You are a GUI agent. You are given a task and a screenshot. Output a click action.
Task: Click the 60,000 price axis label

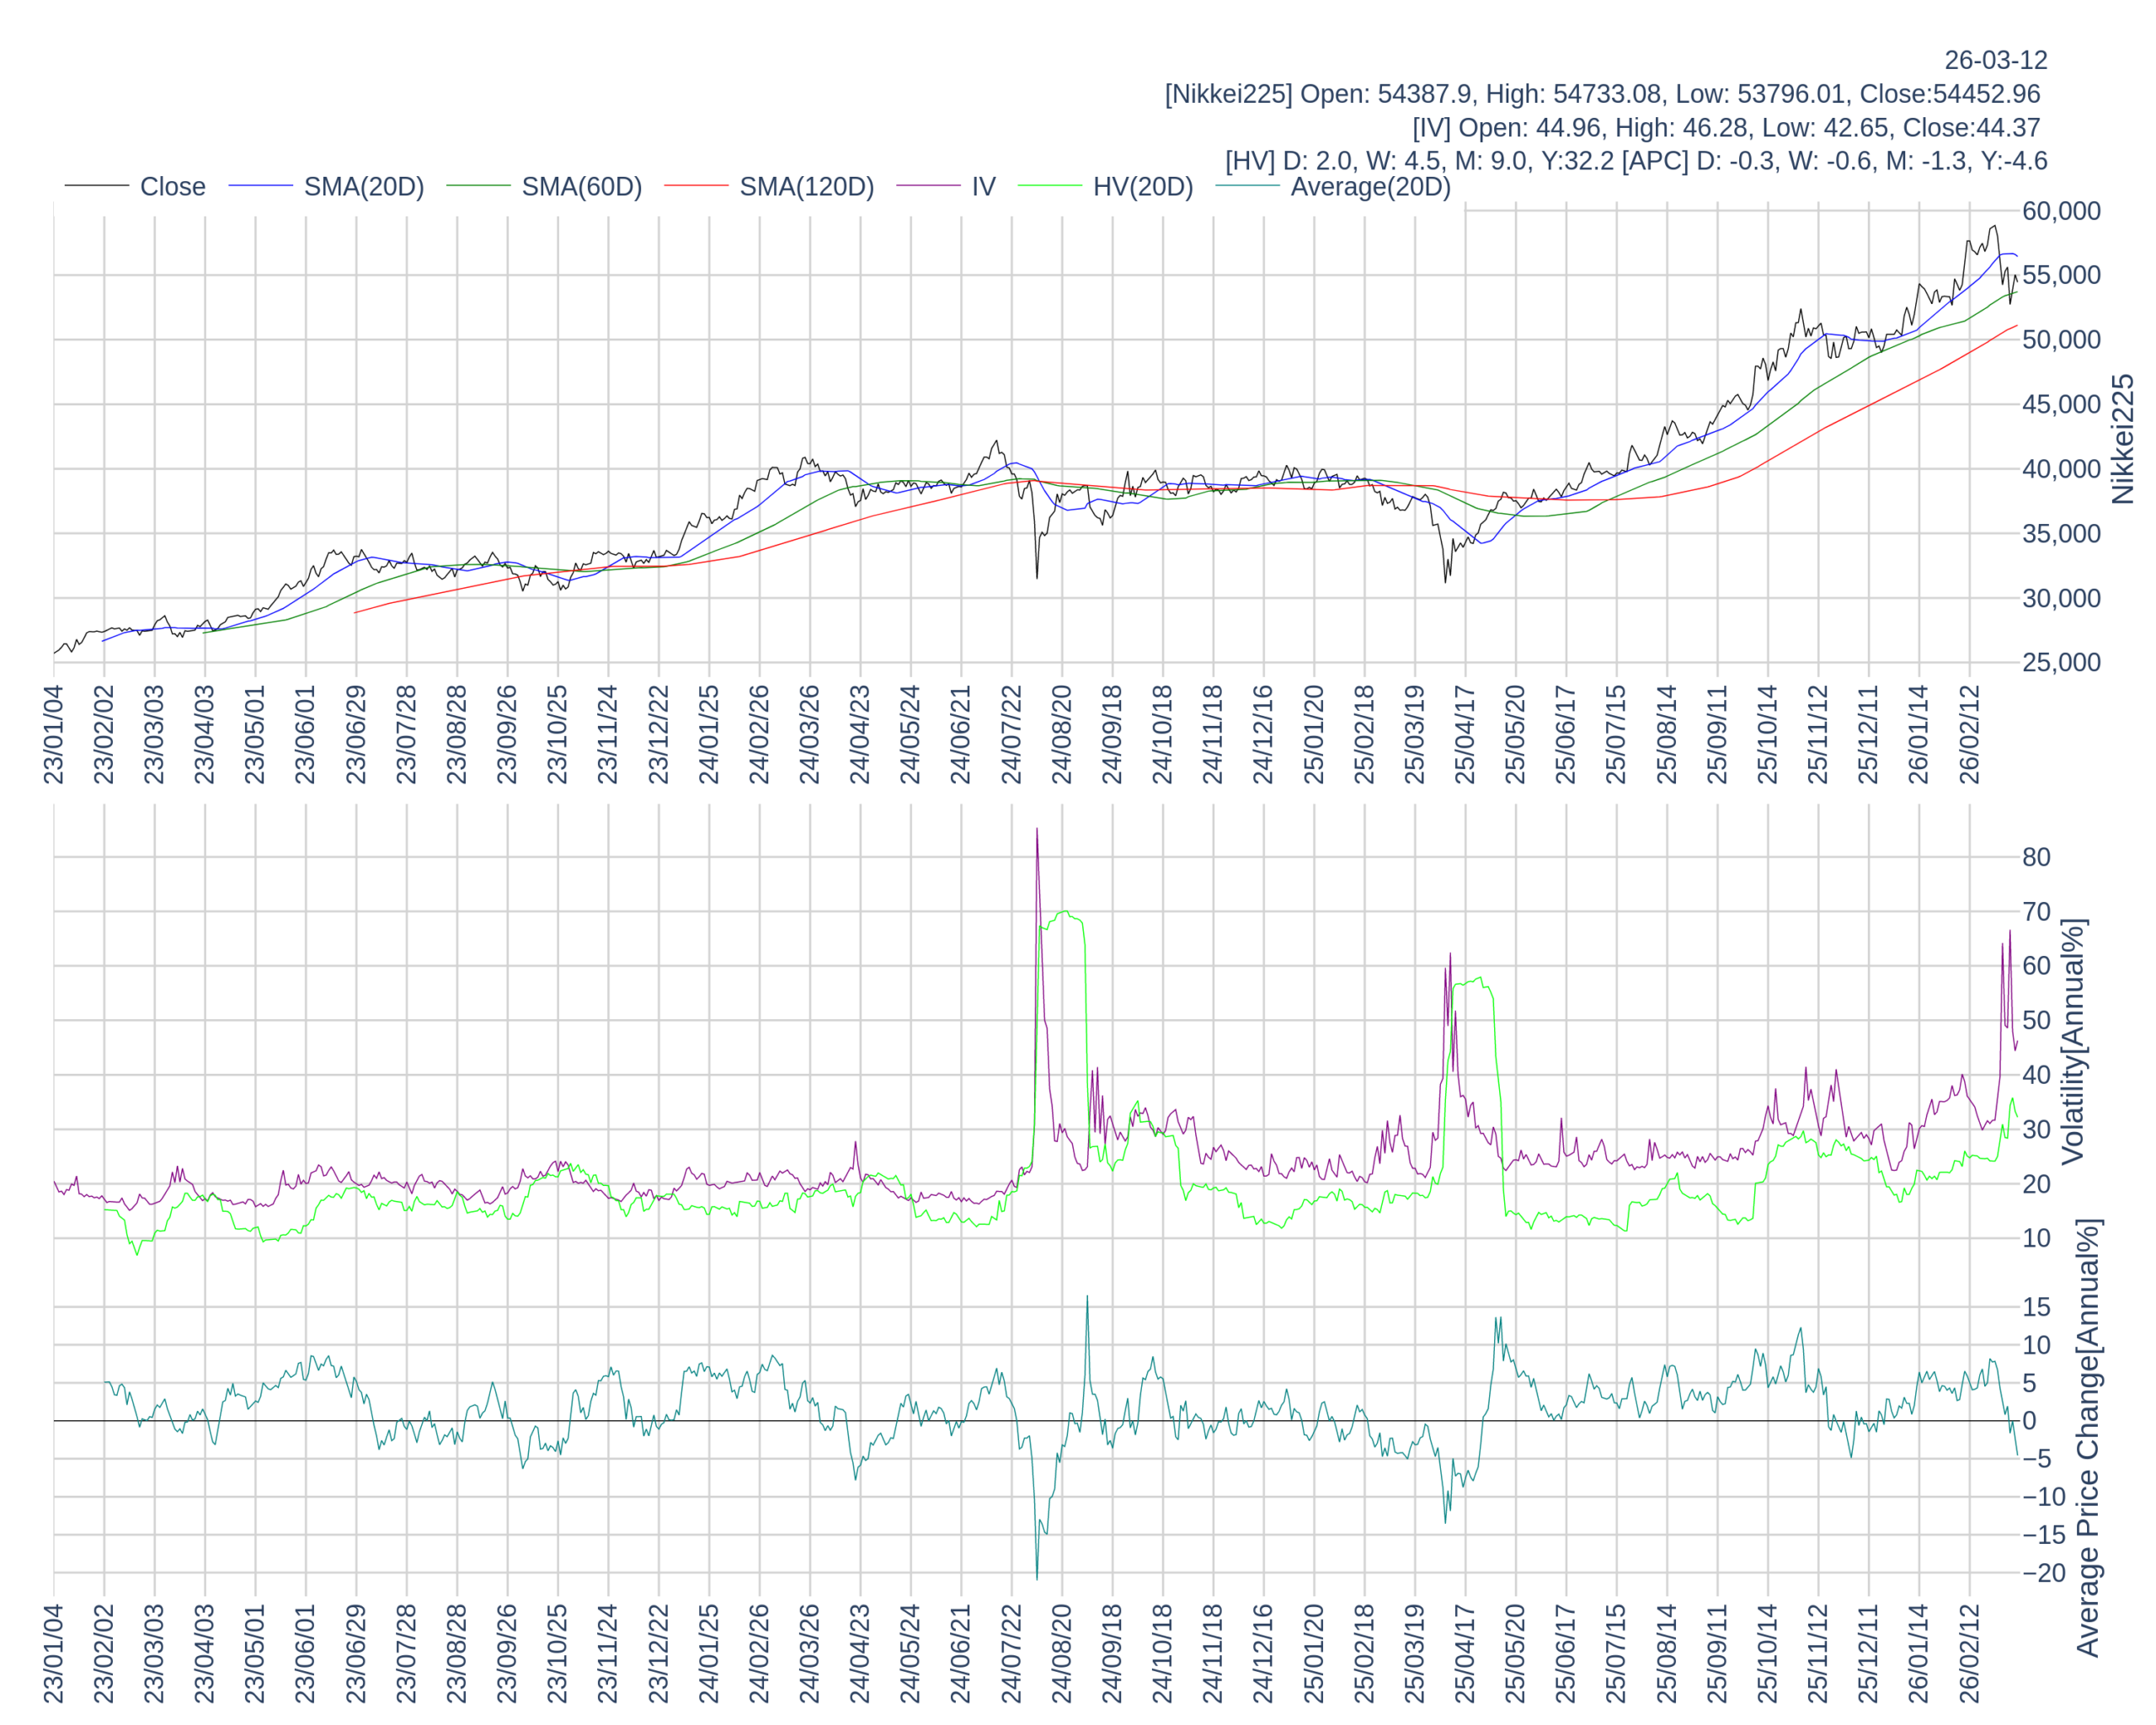click(2061, 211)
